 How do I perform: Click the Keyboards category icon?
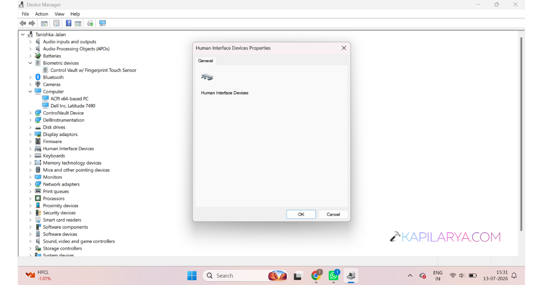coord(38,155)
